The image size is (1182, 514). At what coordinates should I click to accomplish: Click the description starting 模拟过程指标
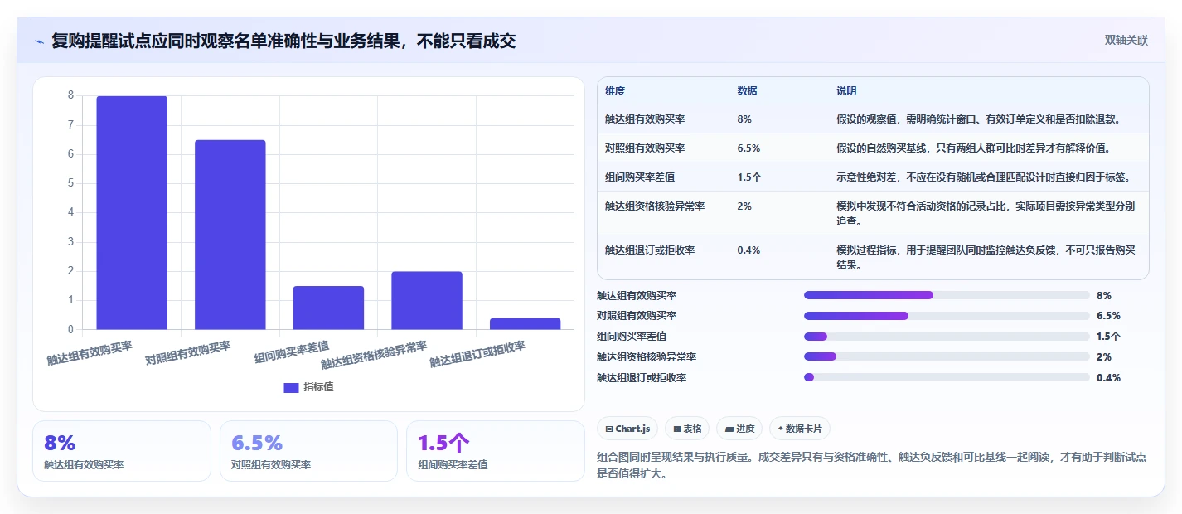[x=986, y=258]
